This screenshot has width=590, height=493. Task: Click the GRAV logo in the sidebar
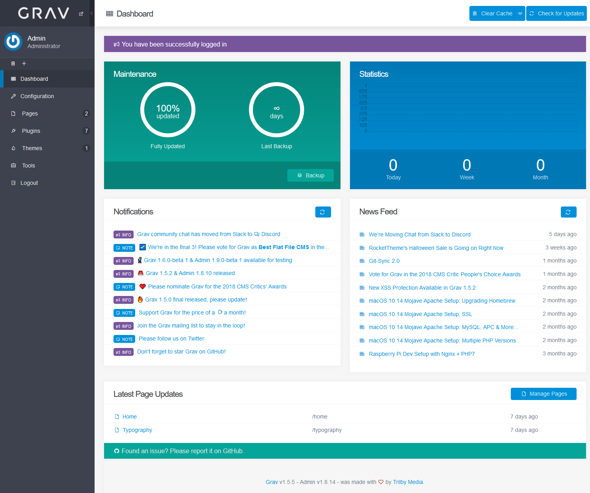(x=43, y=13)
